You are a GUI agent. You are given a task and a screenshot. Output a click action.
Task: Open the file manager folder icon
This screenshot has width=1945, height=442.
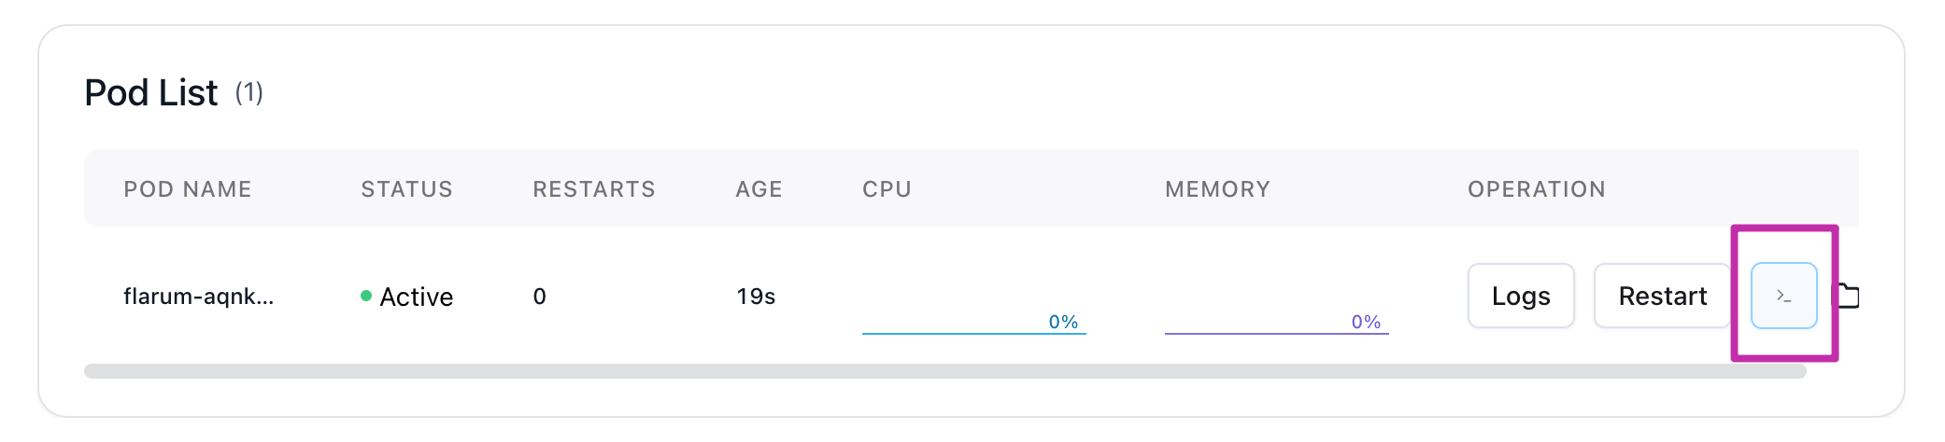[x=1847, y=296]
